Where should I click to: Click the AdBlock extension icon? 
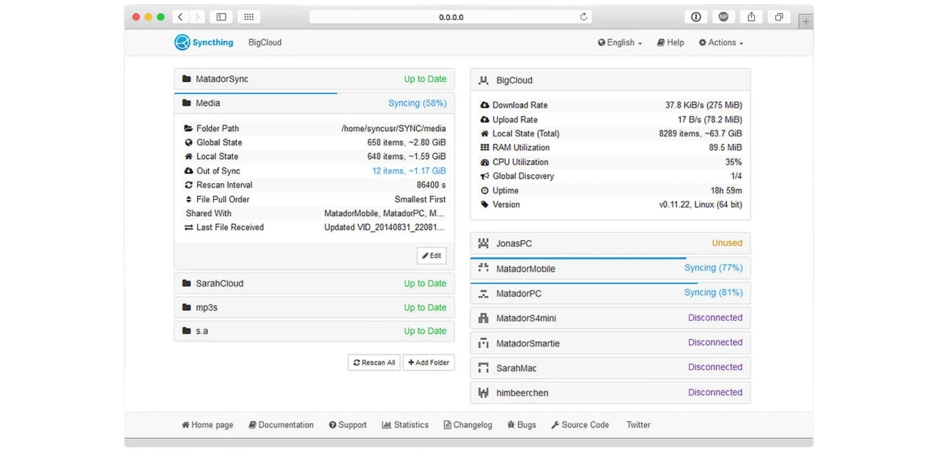(723, 17)
